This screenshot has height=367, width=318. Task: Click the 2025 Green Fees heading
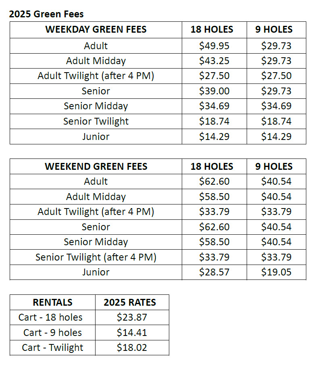point(46,14)
